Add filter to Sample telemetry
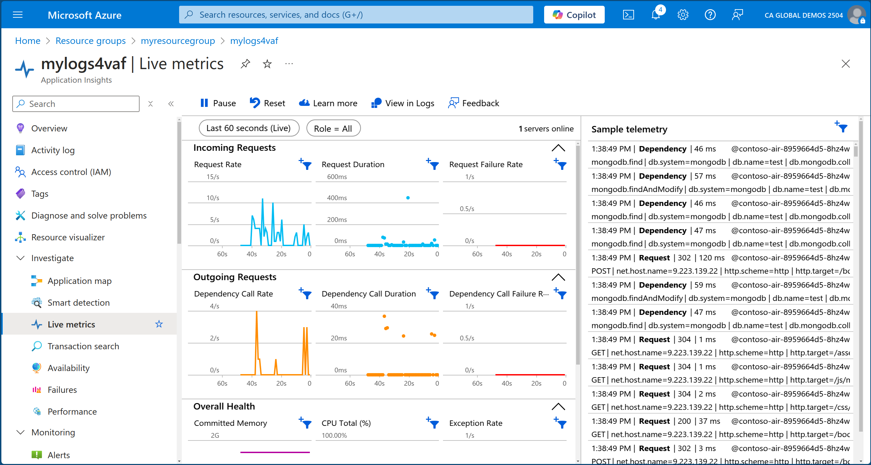Image resolution: width=871 pixels, height=465 pixels. 841,127
